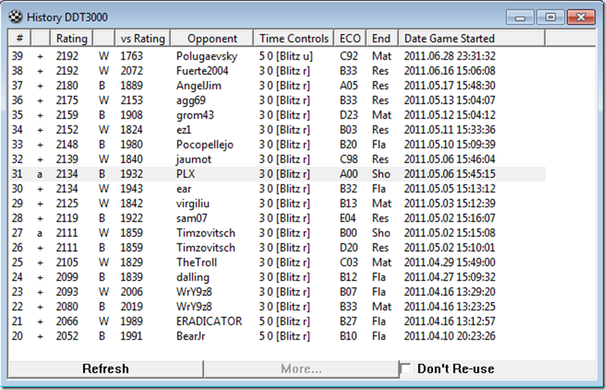Select the highlighted PLX game row
Screen dimensions: 606x390
coord(277,173)
